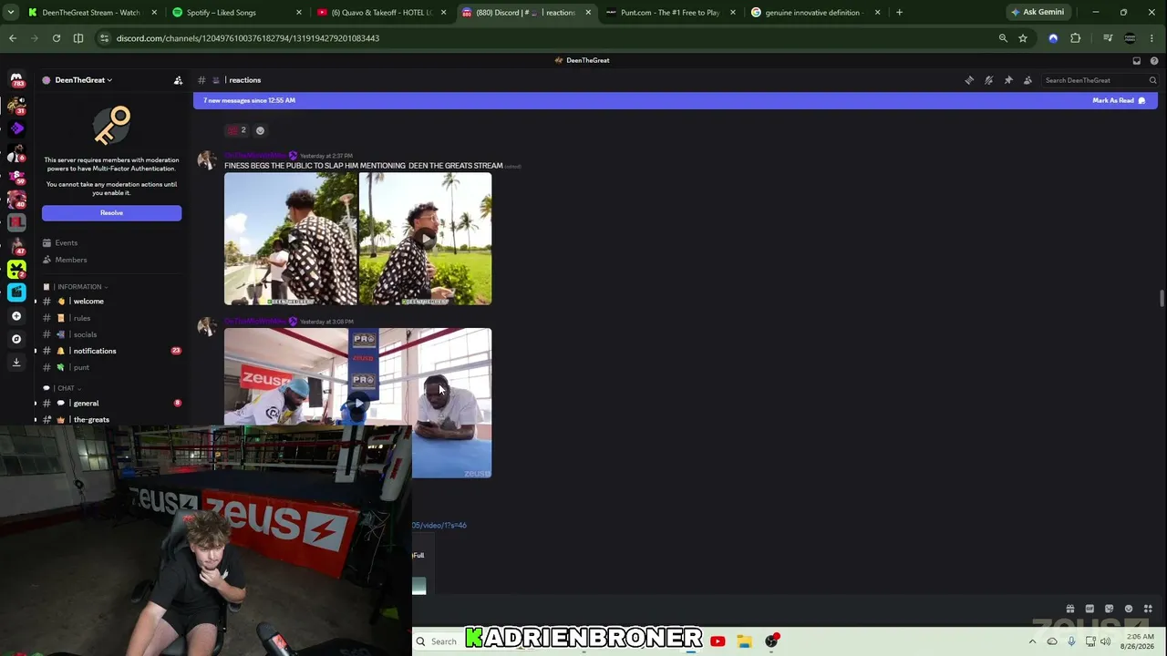The width and height of the screenshot is (1167, 656).
Task: Open Discord help icon in title bar
Action: [x=1154, y=60]
